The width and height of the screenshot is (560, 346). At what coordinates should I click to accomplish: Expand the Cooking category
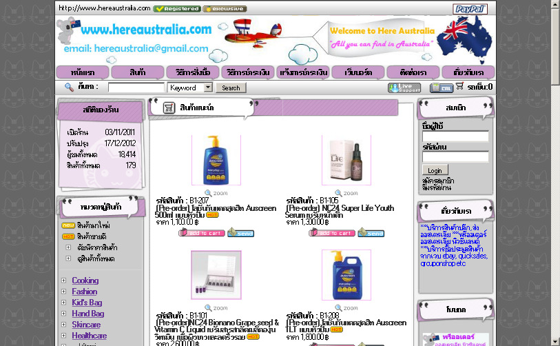(63, 281)
